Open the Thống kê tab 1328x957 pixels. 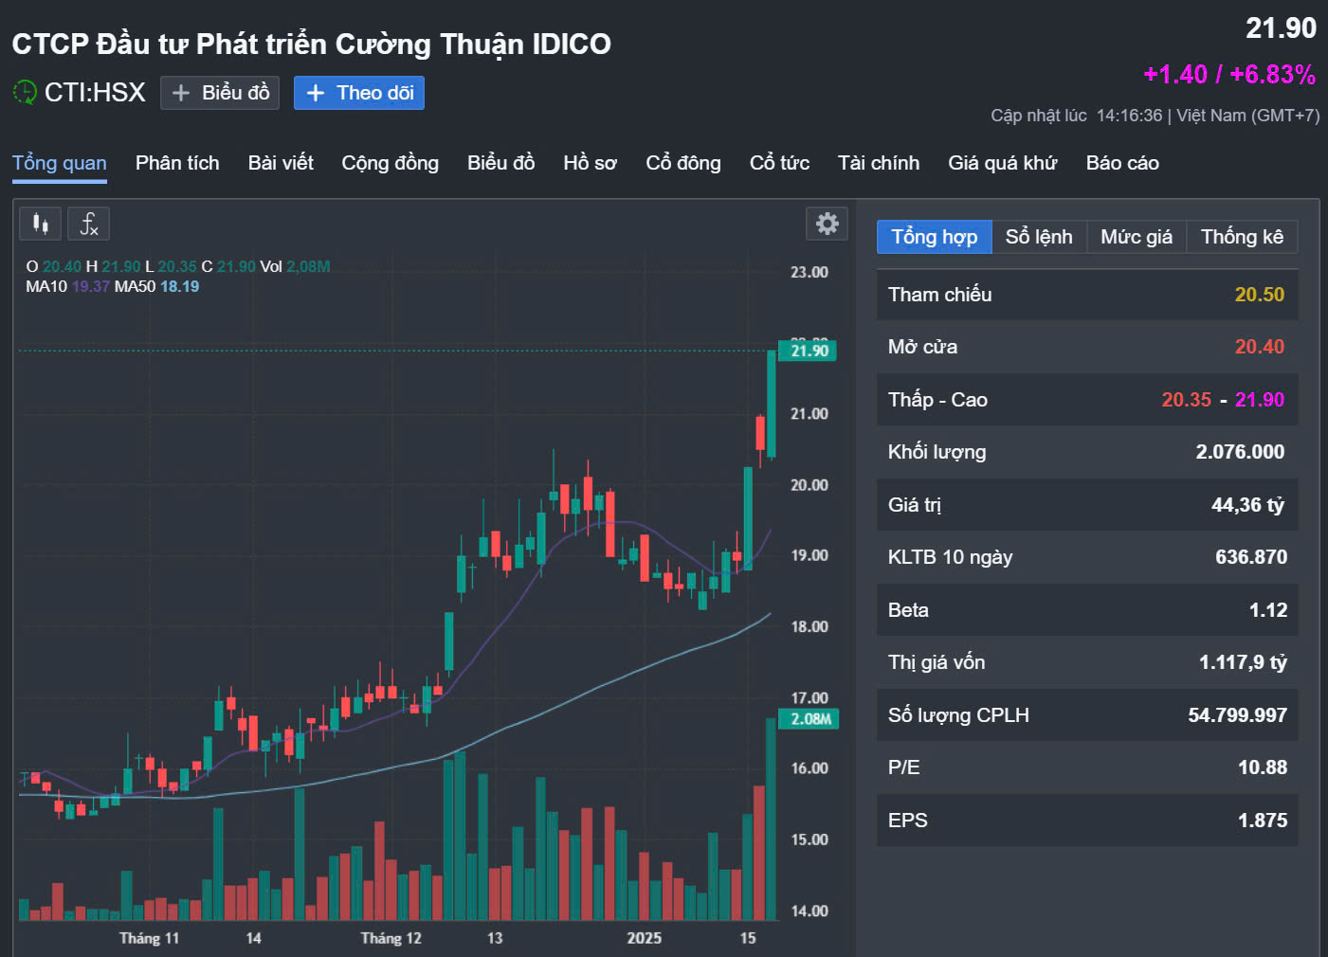pyautogui.click(x=1242, y=237)
